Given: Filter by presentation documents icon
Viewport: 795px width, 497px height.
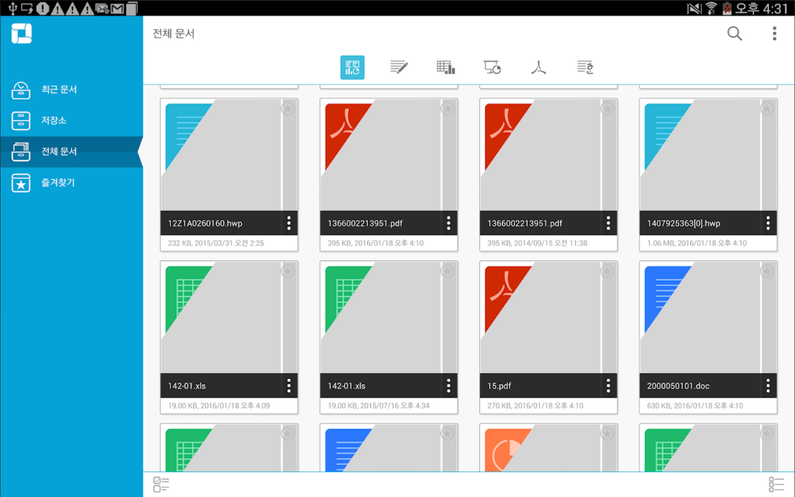Looking at the screenshot, I should (492, 67).
